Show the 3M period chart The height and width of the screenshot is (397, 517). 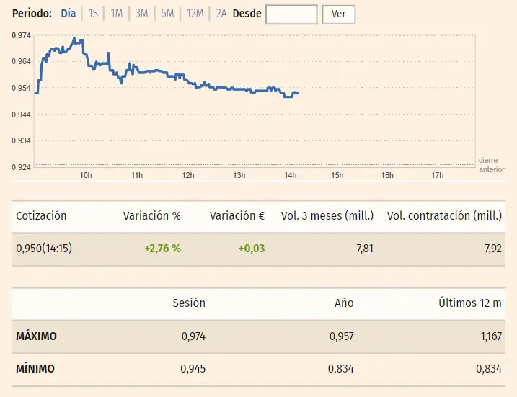pyautogui.click(x=141, y=14)
